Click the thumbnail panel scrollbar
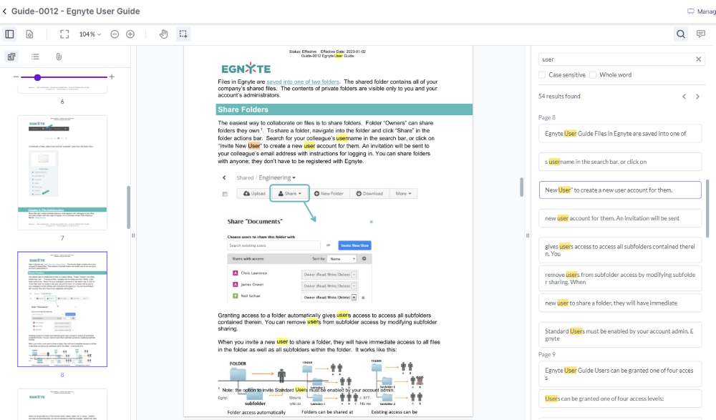The height and width of the screenshot is (420, 716). pyautogui.click(x=128, y=207)
